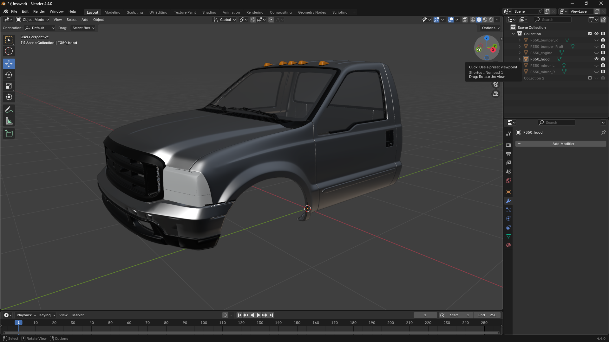609x342 pixels.
Task: Open the Keying dropdown
Action: coord(47,315)
